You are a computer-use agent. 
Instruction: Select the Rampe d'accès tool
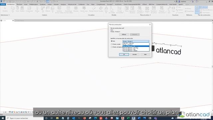[x=94, y=9]
